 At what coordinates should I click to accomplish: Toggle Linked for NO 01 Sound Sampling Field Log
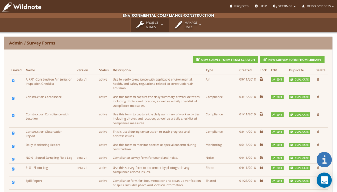coord(13,159)
